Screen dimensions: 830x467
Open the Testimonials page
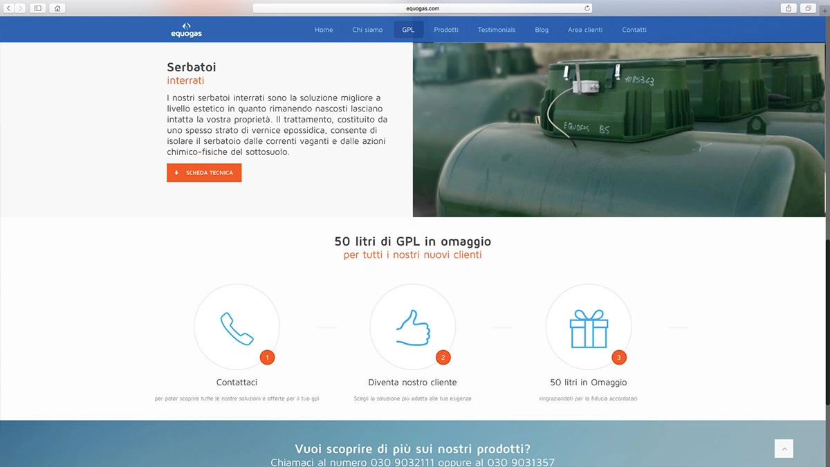pyautogui.click(x=497, y=30)
